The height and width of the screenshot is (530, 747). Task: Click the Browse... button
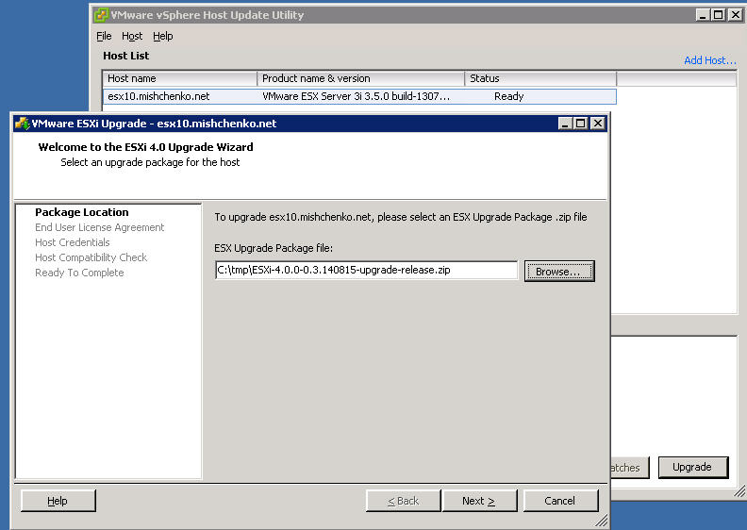[559, 271]
